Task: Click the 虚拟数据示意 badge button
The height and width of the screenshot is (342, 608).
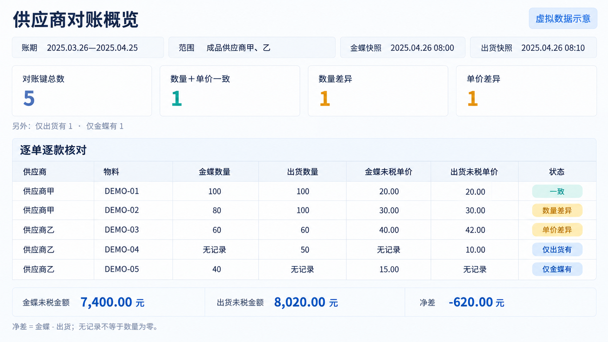Action: [x=563, y=19]
